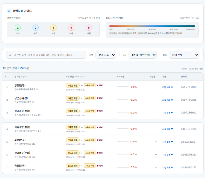Open the 전체 시도 region dropdown
Viewport: 205px width, 178px height.
click(106, 55)
